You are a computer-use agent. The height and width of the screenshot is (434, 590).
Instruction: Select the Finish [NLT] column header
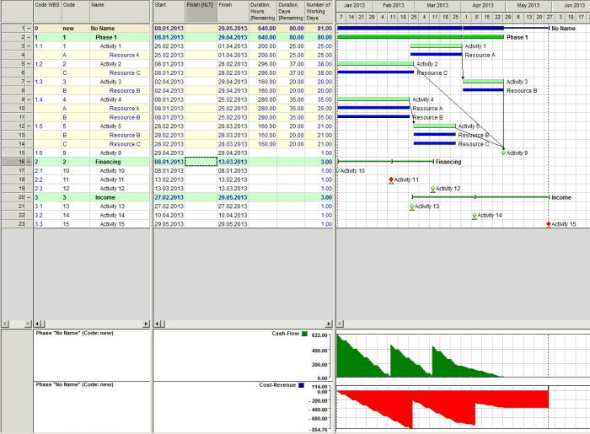click(201, 11)
